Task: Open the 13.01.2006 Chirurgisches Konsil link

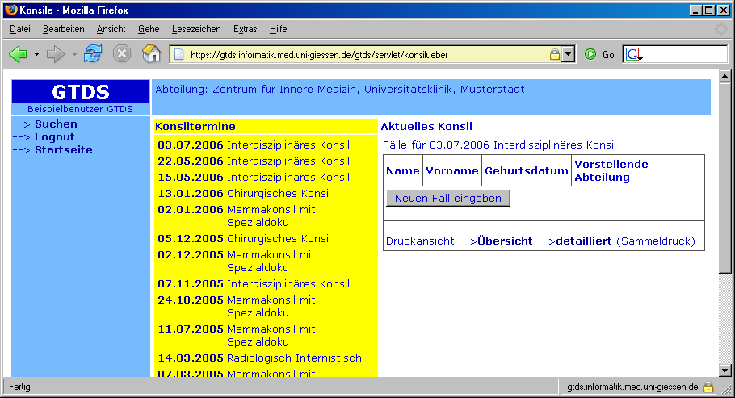Action: point(244,194)
